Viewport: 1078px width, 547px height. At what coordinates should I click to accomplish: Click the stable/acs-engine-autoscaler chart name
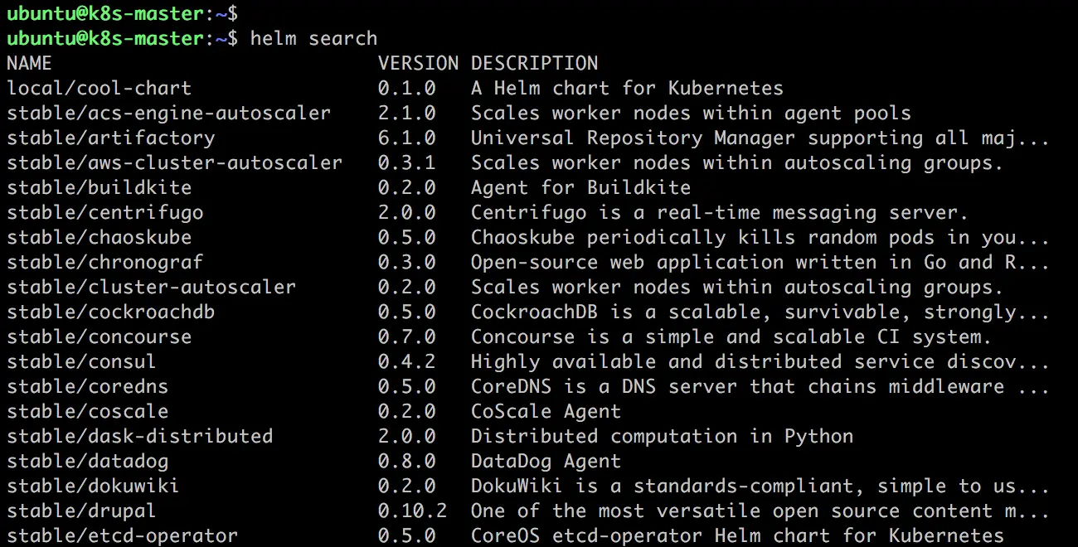pyautogui.click(x=169, y=113)
